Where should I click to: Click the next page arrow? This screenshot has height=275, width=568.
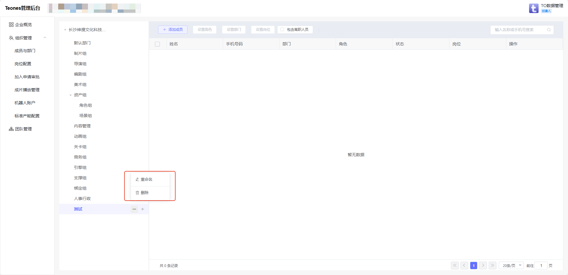(483, 266)
